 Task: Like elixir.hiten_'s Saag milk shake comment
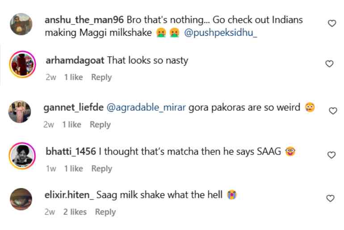pyautogui.click(x=331, y=198)
